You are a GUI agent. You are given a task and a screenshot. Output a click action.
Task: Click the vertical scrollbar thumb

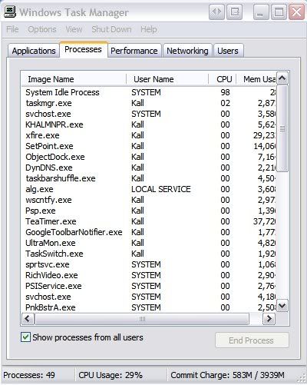click(282, 128)
